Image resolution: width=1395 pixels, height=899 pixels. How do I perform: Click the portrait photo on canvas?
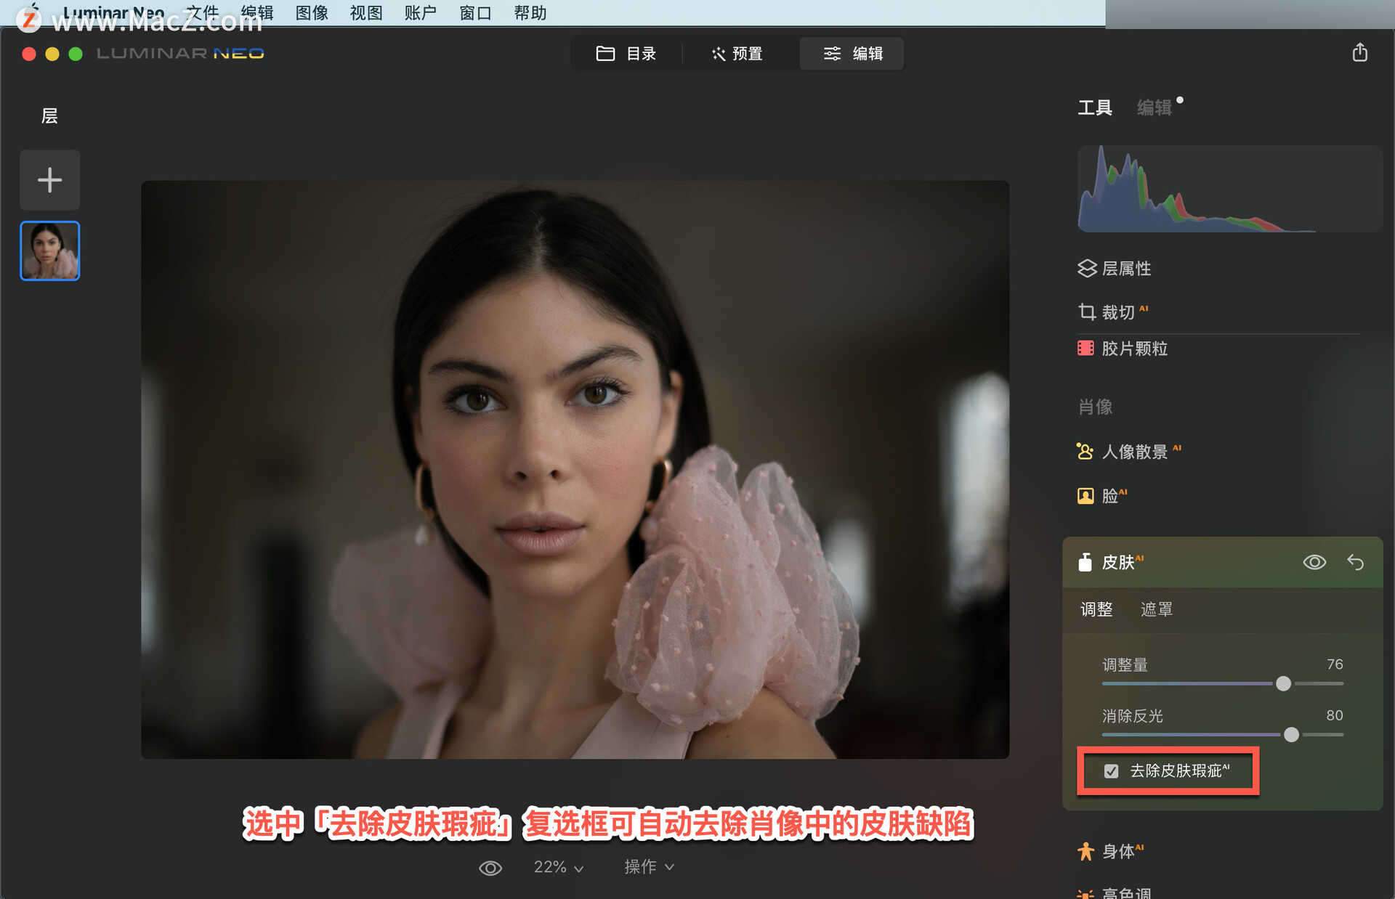point(575,470)
